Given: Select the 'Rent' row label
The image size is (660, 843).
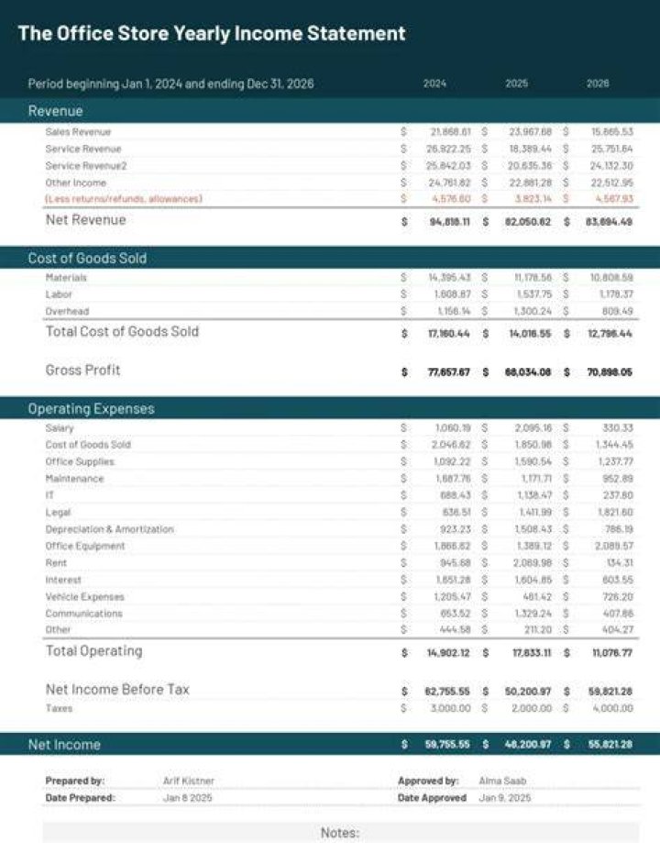Looking at the screenshot, I should click(x=56, y=563).
